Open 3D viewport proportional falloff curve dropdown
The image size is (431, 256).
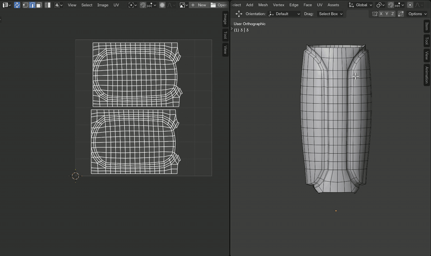419,5
